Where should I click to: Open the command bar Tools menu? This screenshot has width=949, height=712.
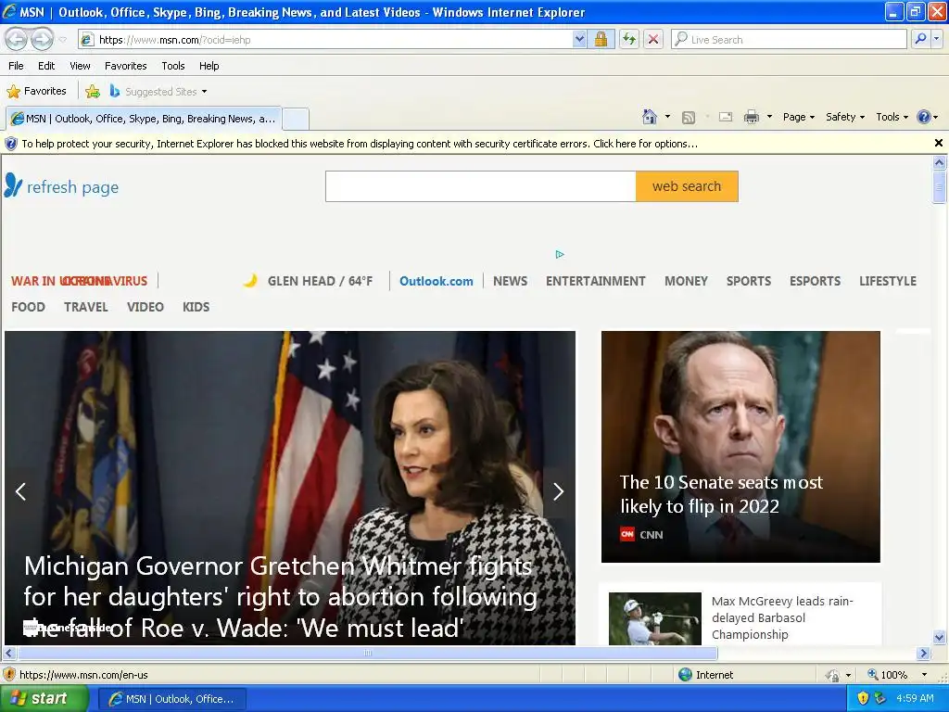(892, 117)
